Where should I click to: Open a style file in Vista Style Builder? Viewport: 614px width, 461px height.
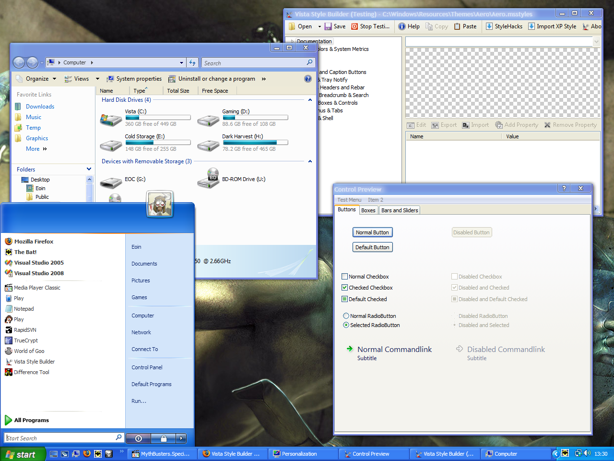(300, 26)
